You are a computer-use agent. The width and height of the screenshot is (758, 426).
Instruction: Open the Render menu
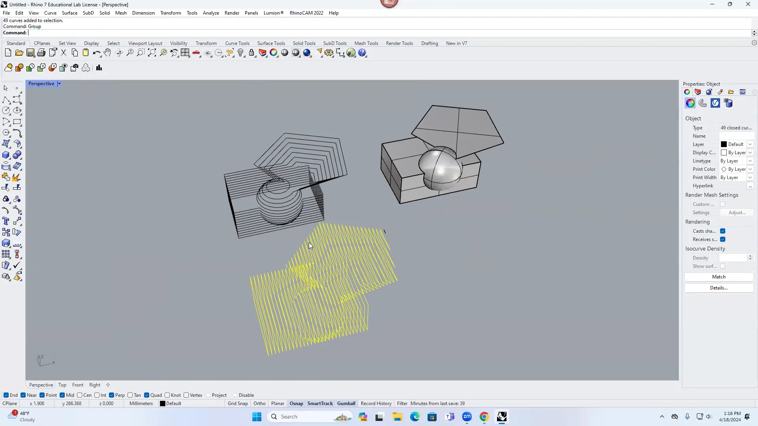click(x=232, y=13)
